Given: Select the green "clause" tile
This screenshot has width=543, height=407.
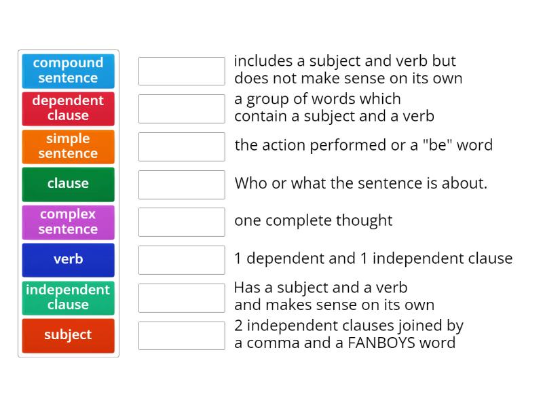Looking at the screenshot, I should coord(68,184).
